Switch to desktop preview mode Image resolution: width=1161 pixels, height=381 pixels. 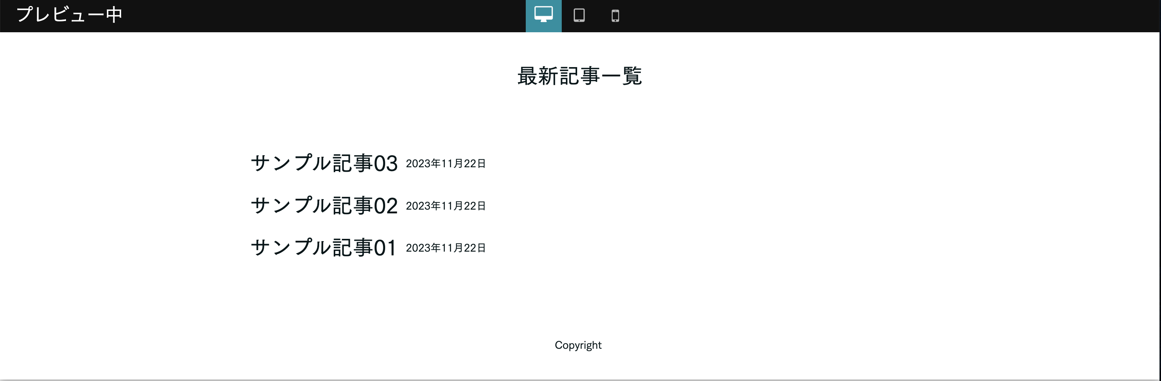543,16
